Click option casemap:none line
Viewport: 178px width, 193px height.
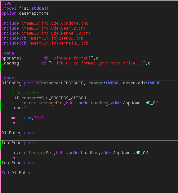pyautogui.click(x=25, y=13)
